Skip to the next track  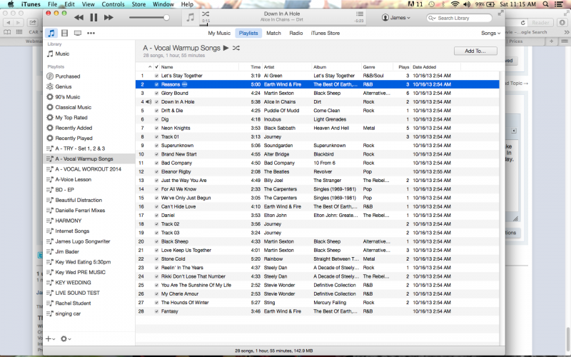(108, 17)
